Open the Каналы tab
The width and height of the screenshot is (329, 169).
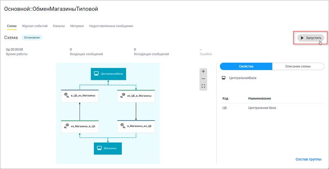(x=59, y=26)
